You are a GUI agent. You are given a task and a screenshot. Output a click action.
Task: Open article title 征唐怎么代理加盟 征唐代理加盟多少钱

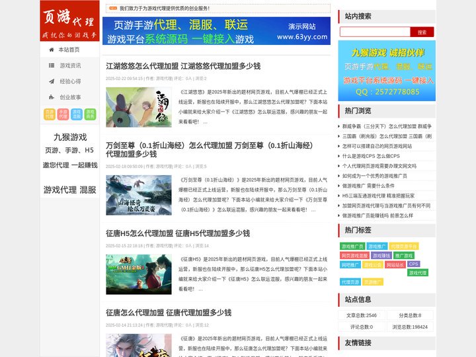tap(169, 313)
